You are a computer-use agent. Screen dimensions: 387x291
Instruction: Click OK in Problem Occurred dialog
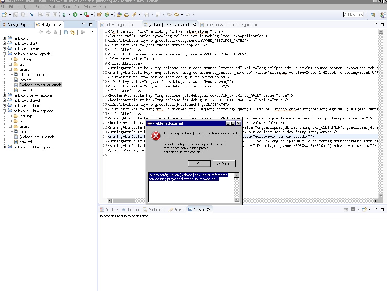point(199,164)
